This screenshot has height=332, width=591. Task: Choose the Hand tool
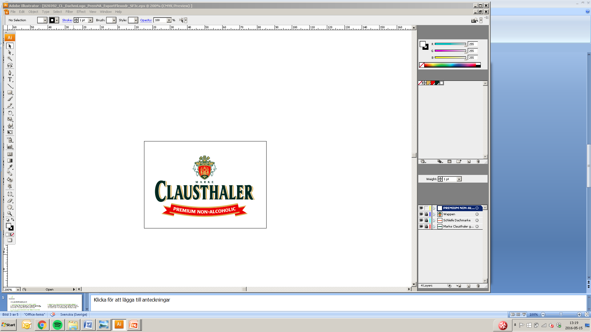coord(10,207)
